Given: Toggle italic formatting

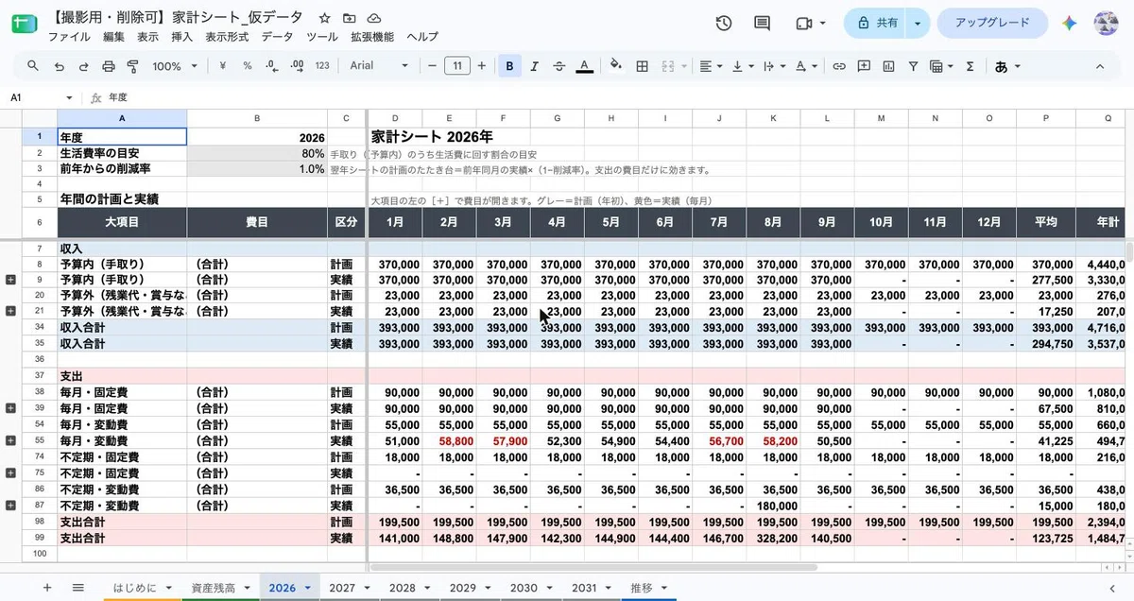Looking at the screenshot, I should point(535,66).
